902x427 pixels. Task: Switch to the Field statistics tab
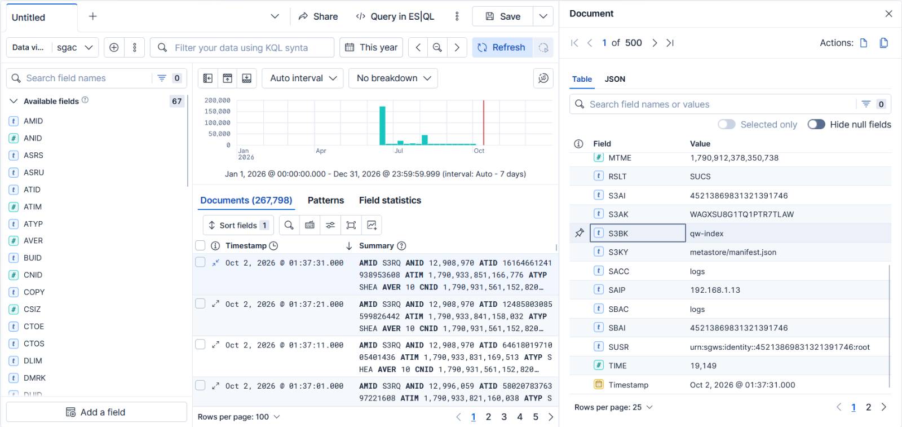(x=390, y=200)
